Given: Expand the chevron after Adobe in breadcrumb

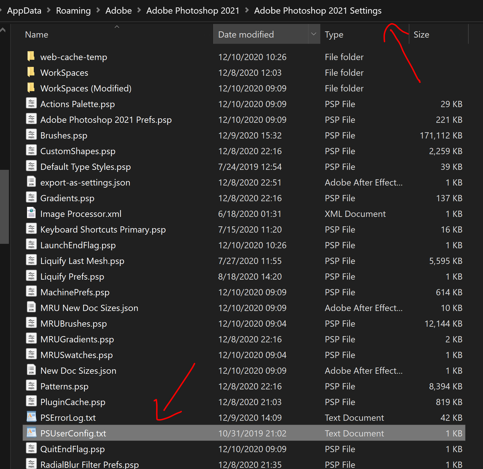Looking at the screenshot, I should [139, 10].
